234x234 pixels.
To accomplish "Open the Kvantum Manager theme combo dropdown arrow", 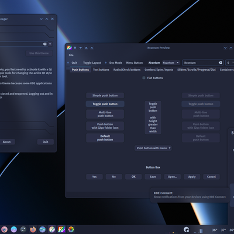I will coord(50,44).
